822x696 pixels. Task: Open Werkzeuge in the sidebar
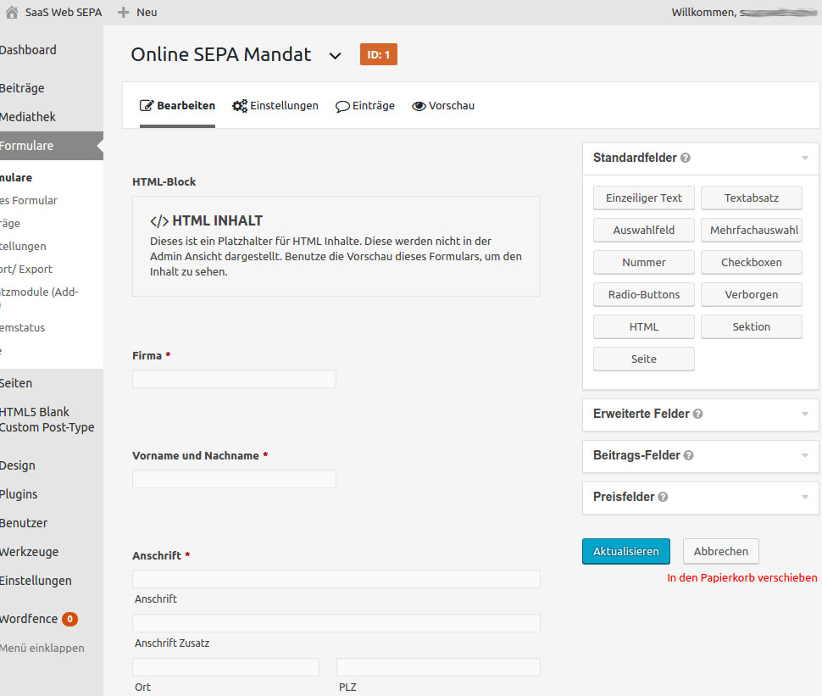point(30,552)
